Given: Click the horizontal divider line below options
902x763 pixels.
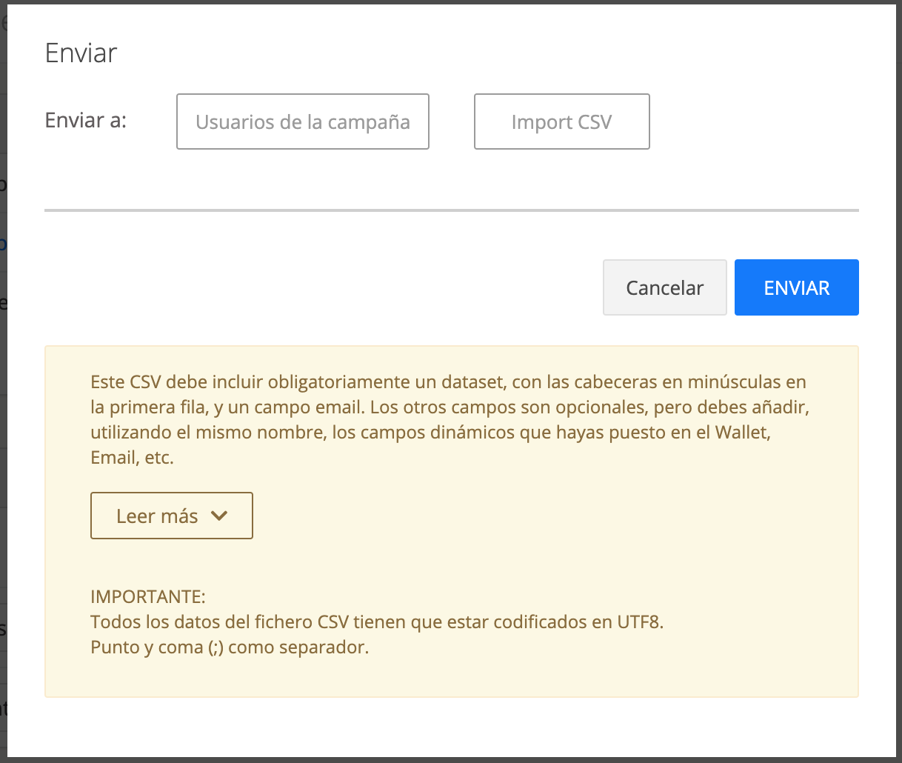Looking at the screenshot, I should [451, 210].
